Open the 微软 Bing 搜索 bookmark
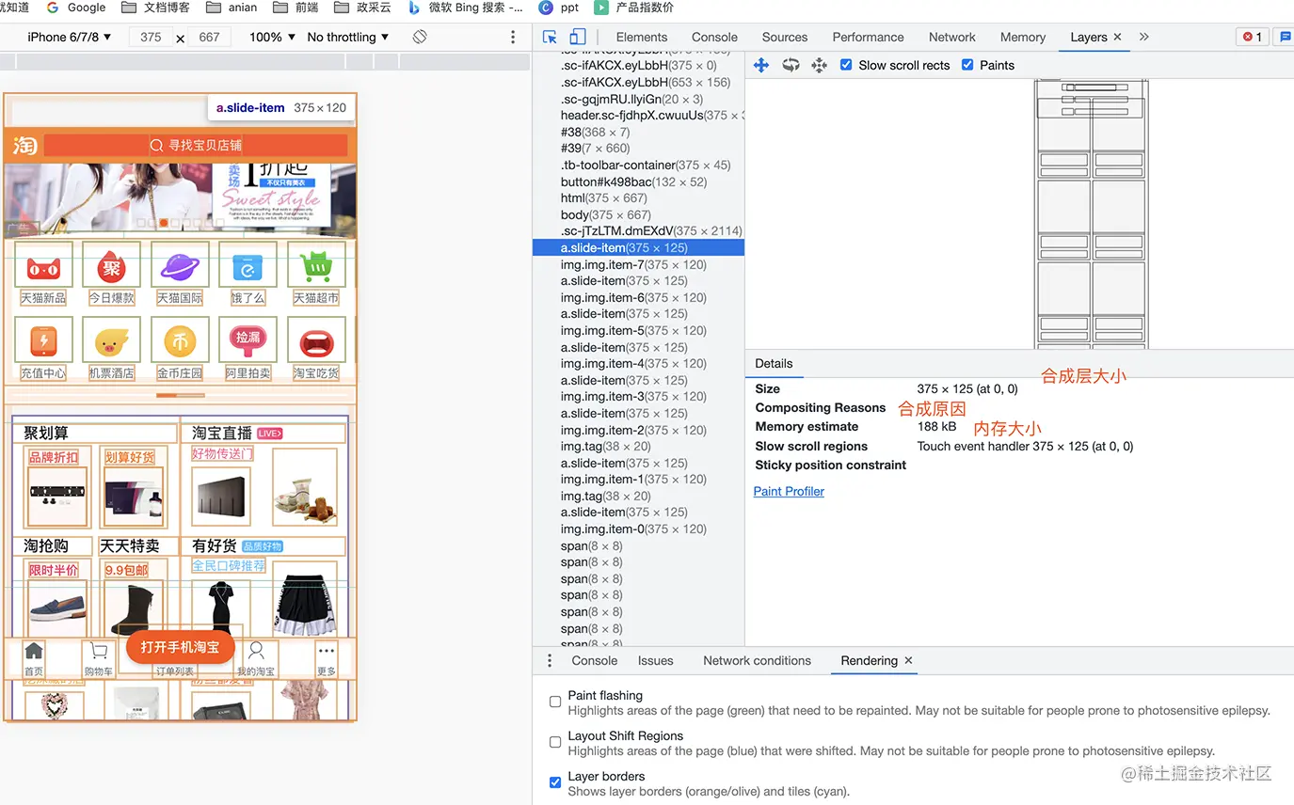Screen dimensions: 1294x805 tap(465, 8)
